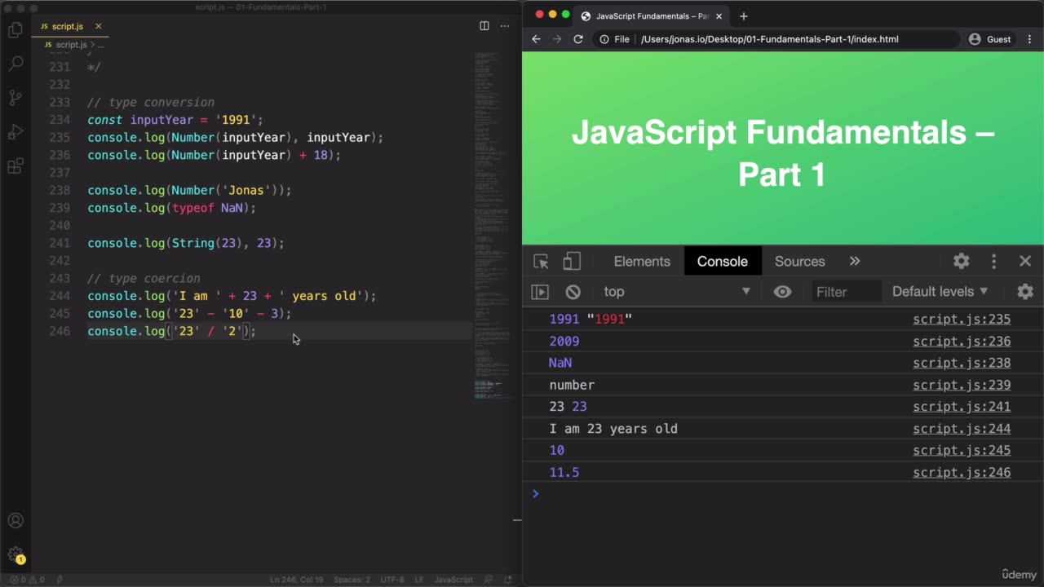Click console output 11.5

point(564,473)
